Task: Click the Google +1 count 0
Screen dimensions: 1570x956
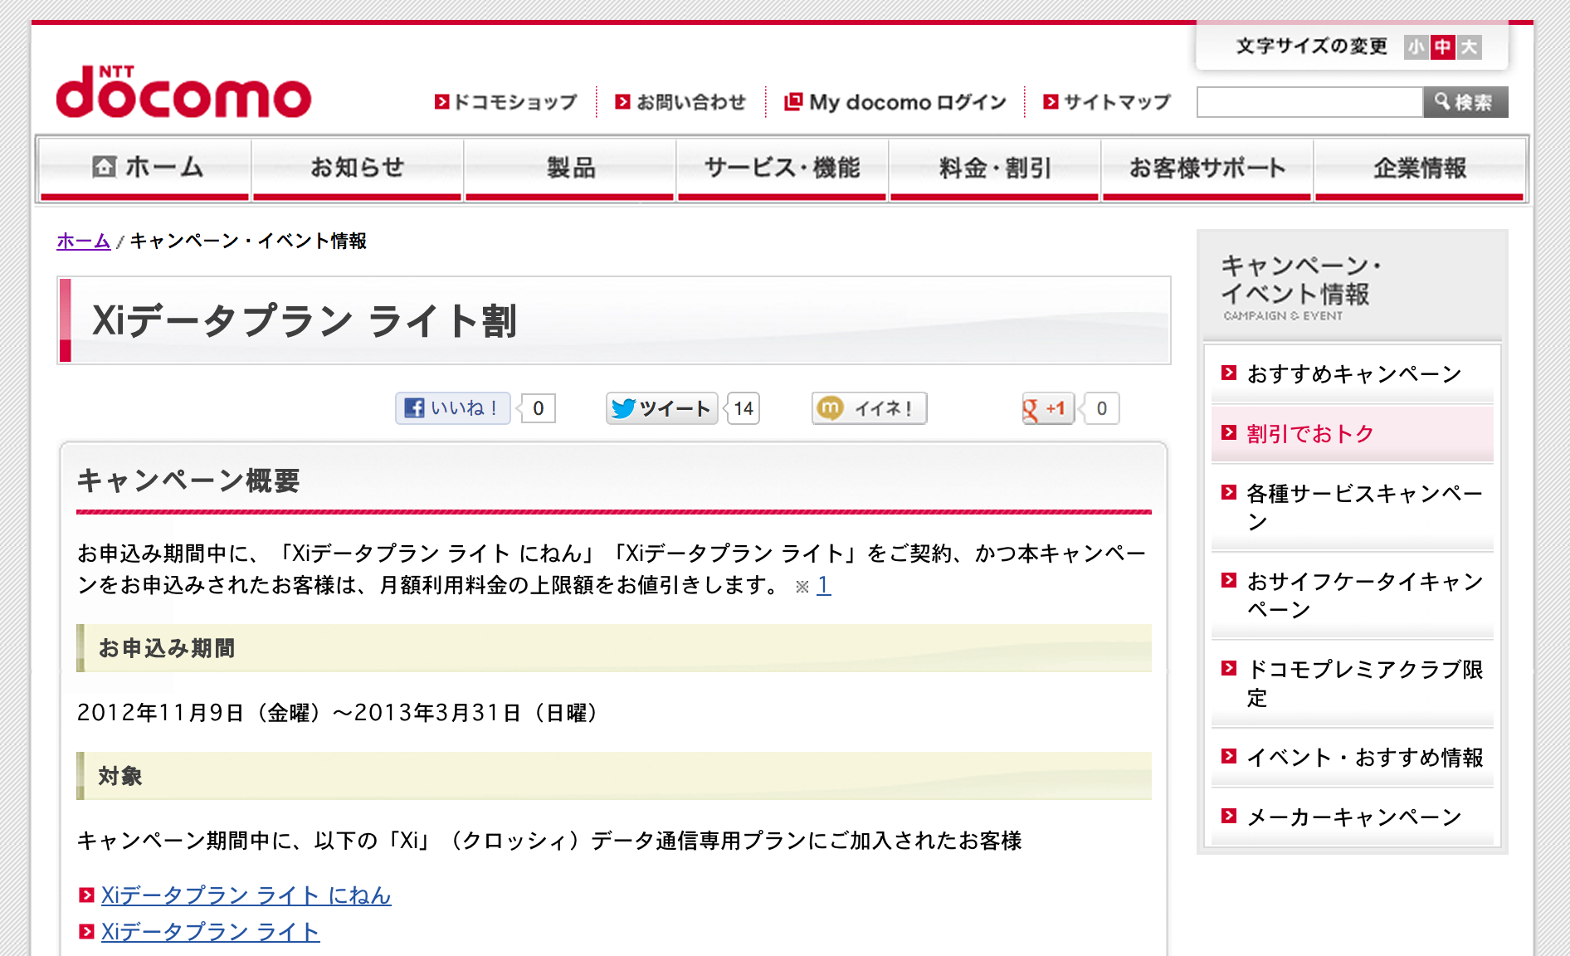Action: point(1101,408)
